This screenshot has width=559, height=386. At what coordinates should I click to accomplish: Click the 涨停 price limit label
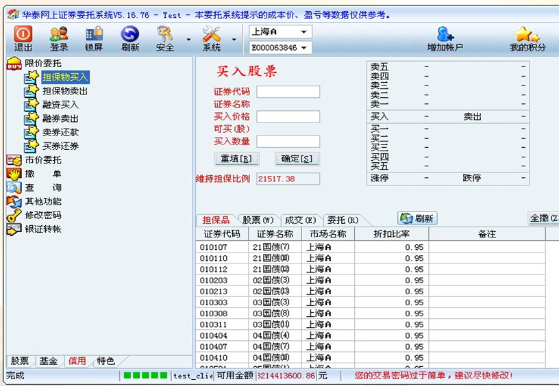(380, 178)
